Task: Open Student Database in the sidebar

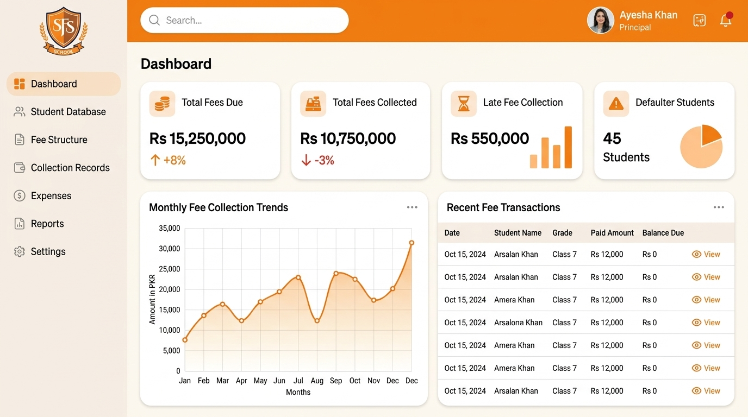Action: [64, 112]
